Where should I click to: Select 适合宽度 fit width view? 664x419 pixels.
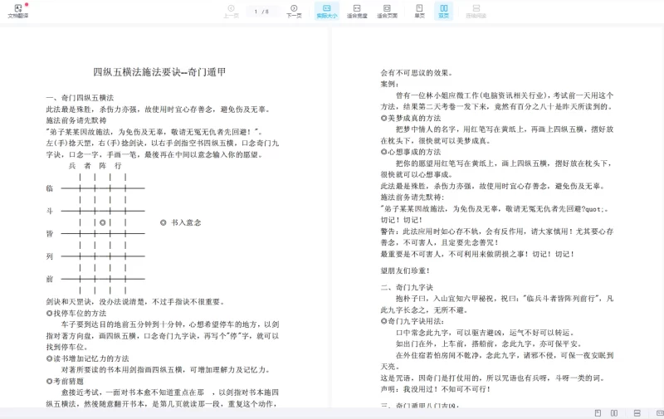(357, 11)
